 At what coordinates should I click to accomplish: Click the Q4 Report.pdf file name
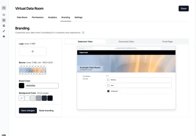tap(114, 91)
